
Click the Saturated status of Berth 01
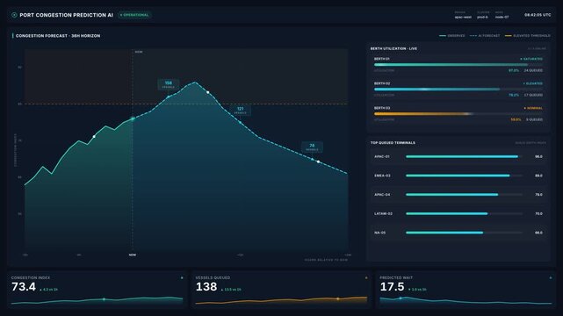pos(531,59)
